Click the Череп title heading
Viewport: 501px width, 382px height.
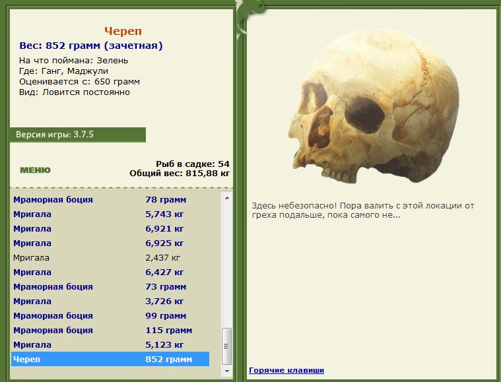[123, 31]
